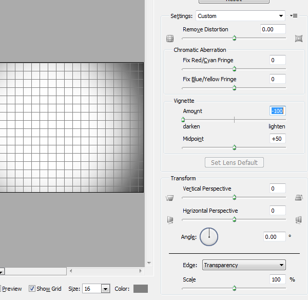The width and height of the screenshot is (308, 300).
Task: Click the Angle dial control
Action: (209, 237)
